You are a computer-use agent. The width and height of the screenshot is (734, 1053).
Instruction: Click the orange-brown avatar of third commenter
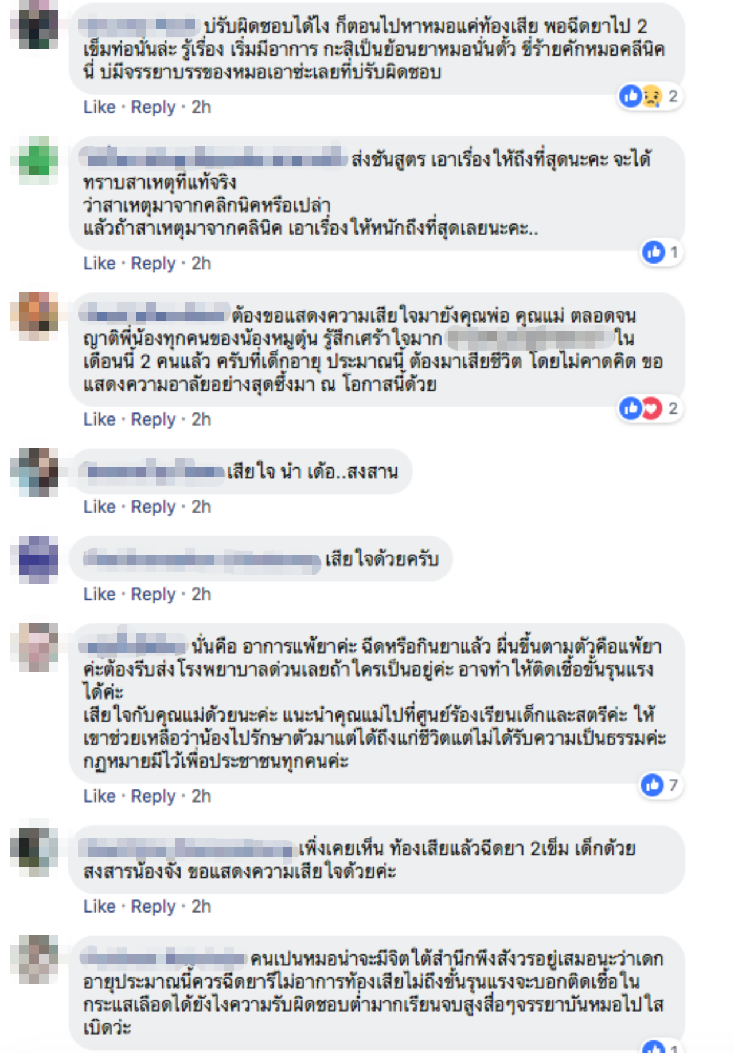(38, 316)
